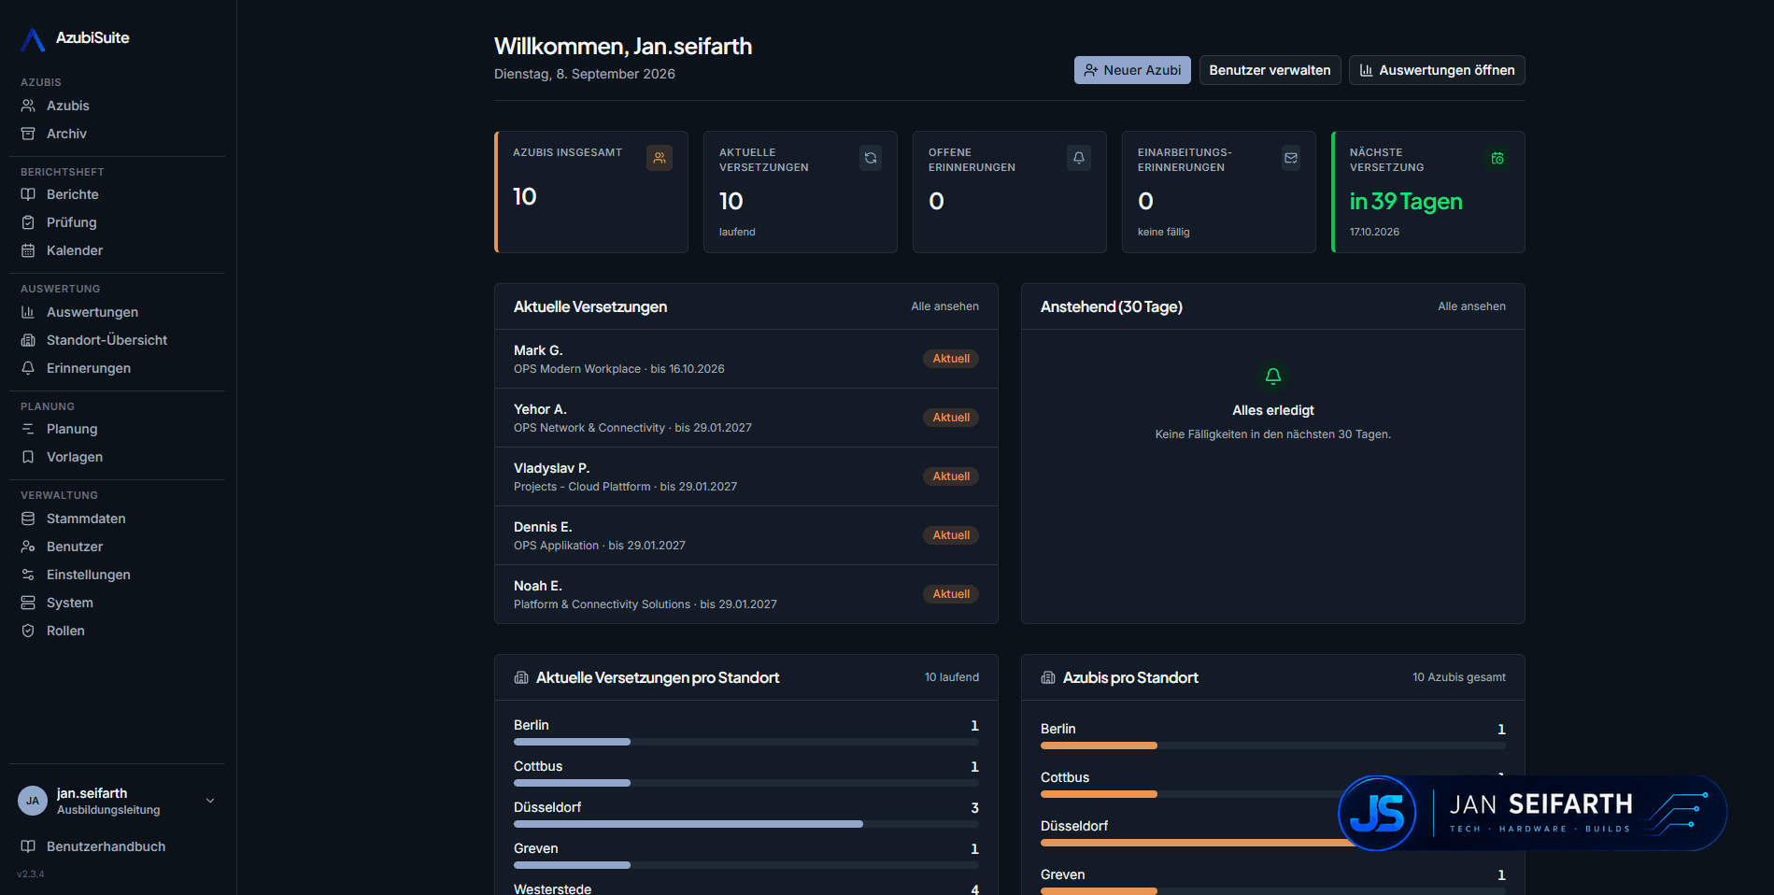1774x895 pixels.
Task: Click Aktuell badge for Vladyslav P.
Action: (951, 476)
